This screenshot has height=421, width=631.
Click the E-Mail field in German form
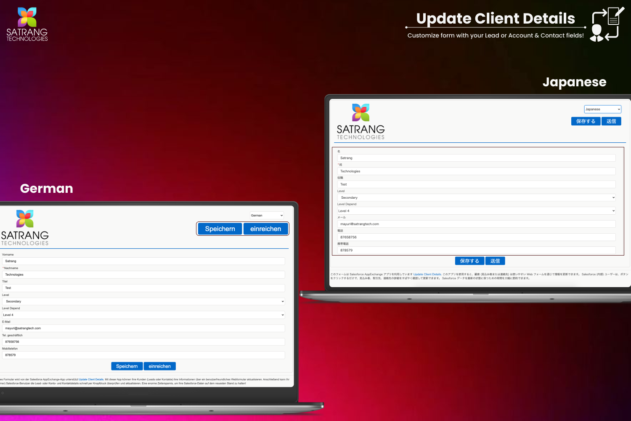point(143,328)
